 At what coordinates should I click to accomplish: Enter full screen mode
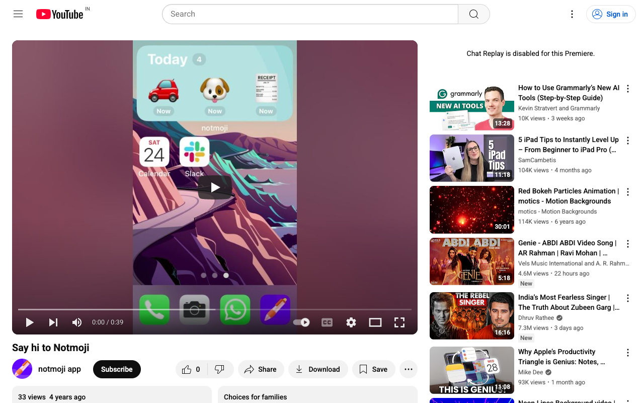click(x=399, y=322)
